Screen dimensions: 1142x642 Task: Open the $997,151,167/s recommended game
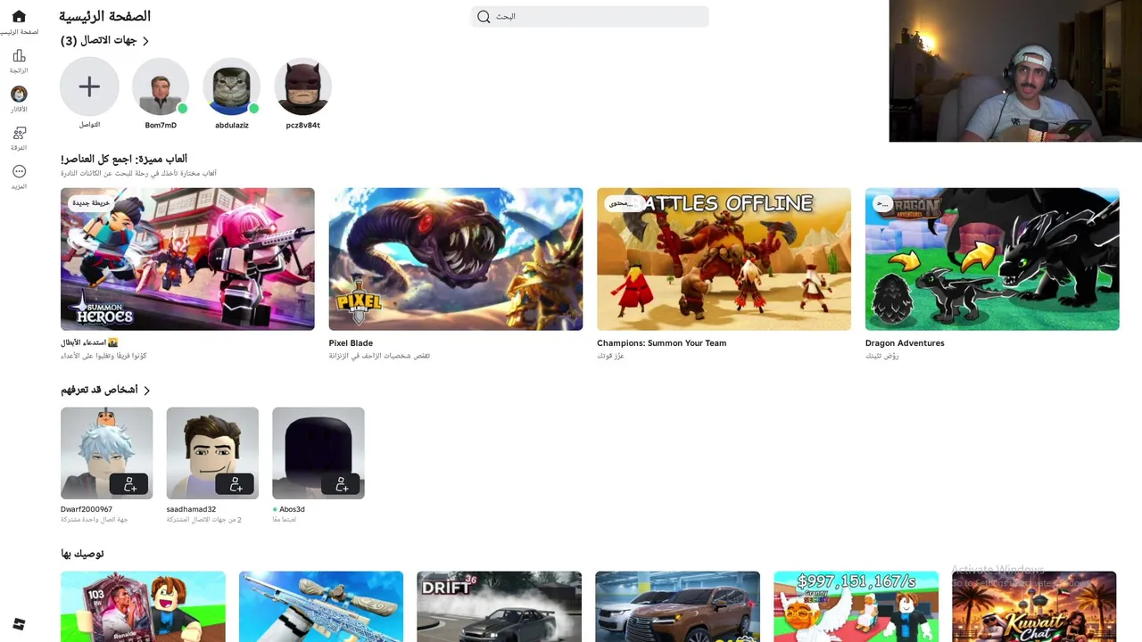856,606
